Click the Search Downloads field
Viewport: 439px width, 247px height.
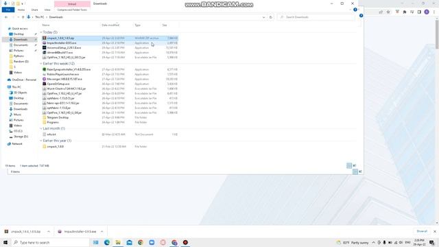pyautogui.click(x=316, y=17)
